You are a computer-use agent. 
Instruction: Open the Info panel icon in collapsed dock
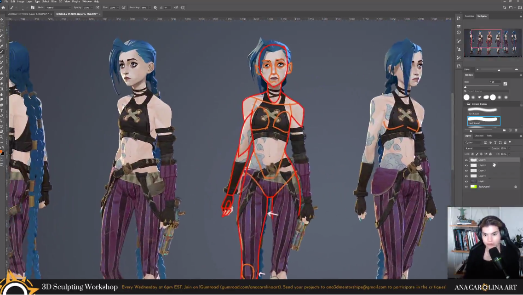[x=459, y=32]
